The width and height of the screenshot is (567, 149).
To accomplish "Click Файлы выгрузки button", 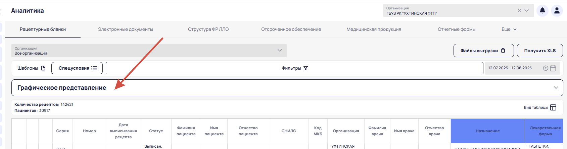I will click(483, 51).
